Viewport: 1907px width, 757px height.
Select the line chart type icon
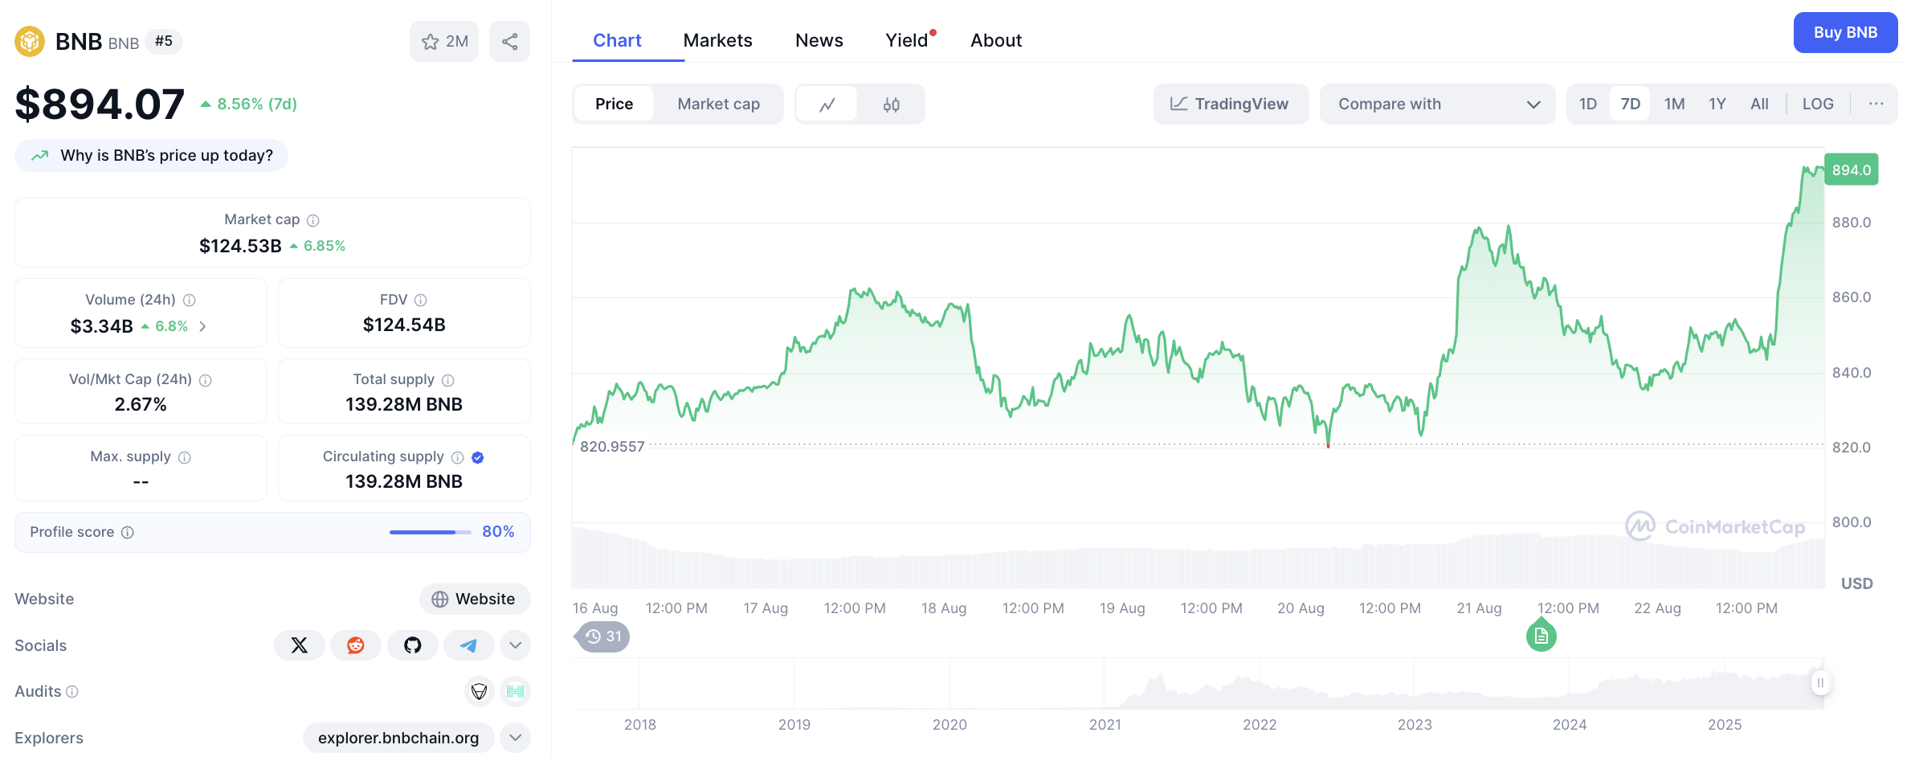pyautogui.click(x=827, y=104)
